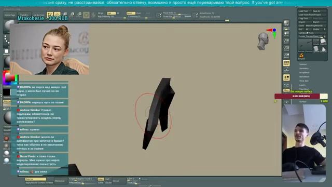Select the red material sphere in left tray
Screen dimensions: 332x187
[x=6, y=139]
